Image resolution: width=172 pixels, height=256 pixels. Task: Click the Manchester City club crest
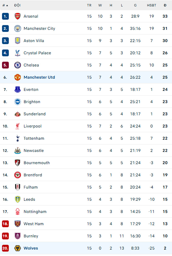17,28
